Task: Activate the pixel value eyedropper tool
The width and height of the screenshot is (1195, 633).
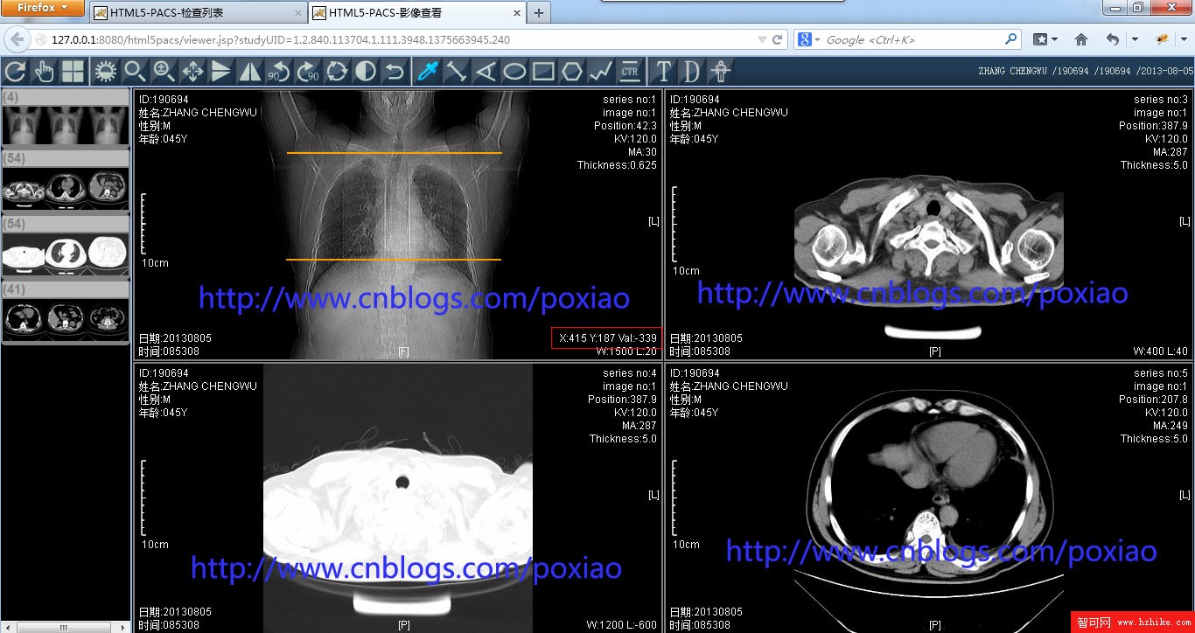Action: tap(427, 72)
